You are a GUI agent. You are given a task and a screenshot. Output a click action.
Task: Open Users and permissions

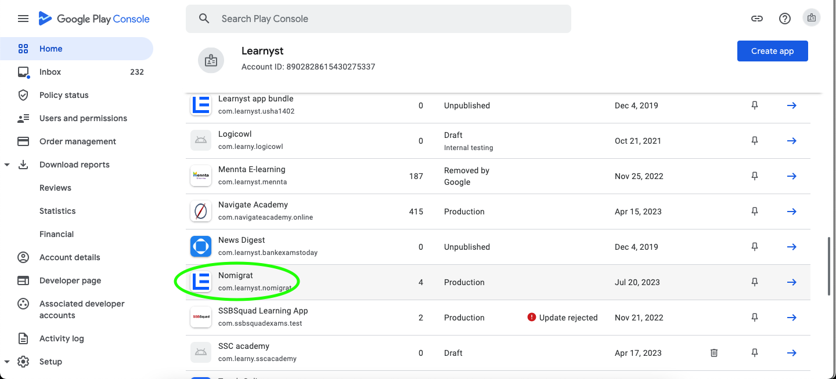(77, 118)
